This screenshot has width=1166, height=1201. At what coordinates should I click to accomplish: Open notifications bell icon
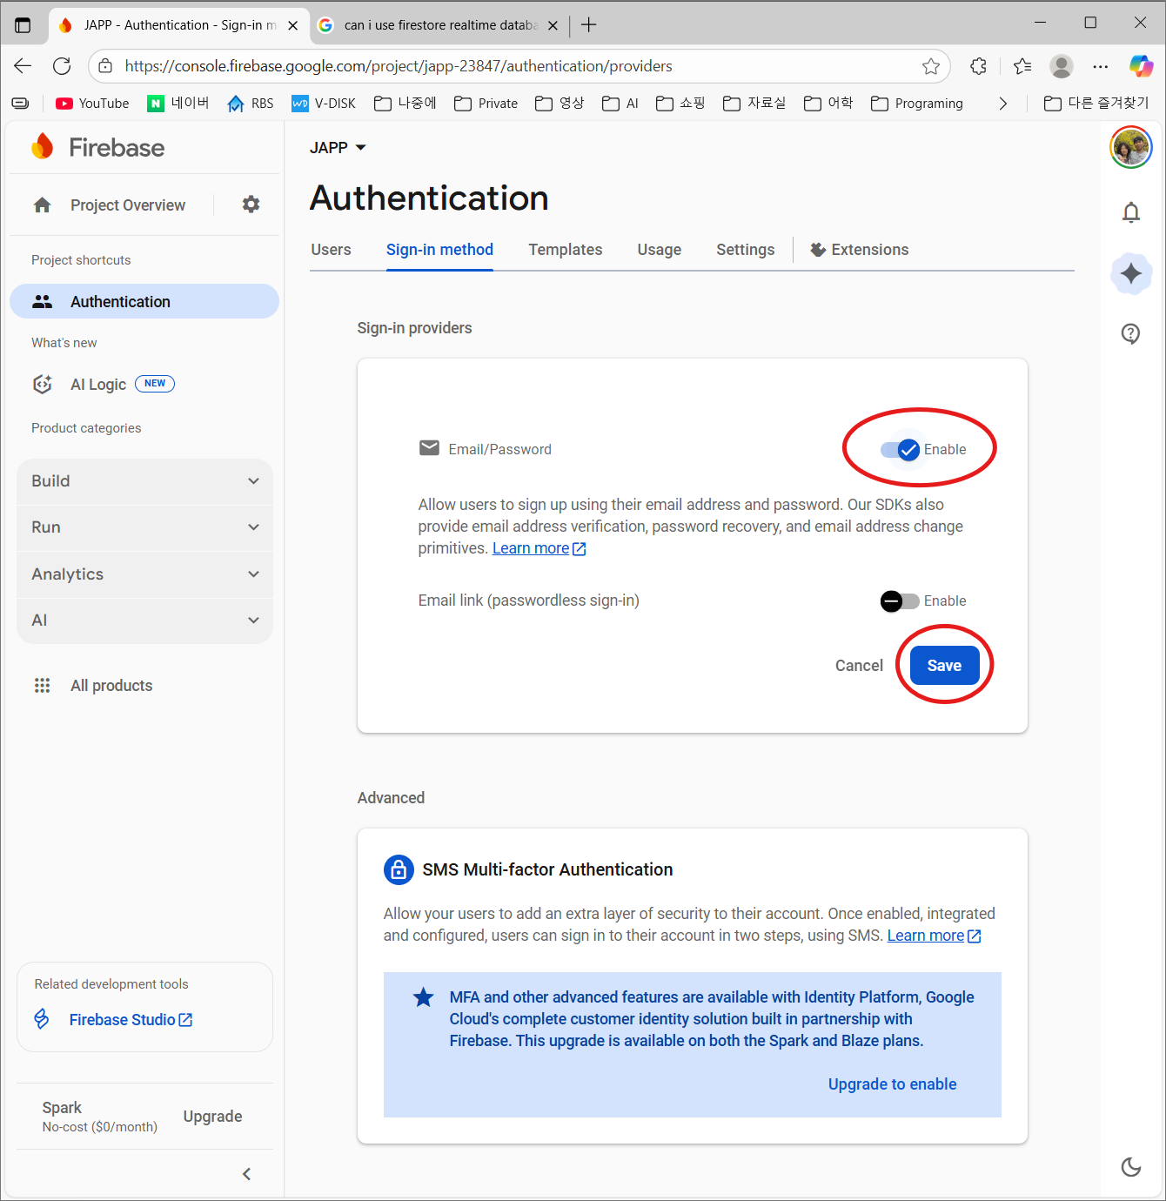1131,212
